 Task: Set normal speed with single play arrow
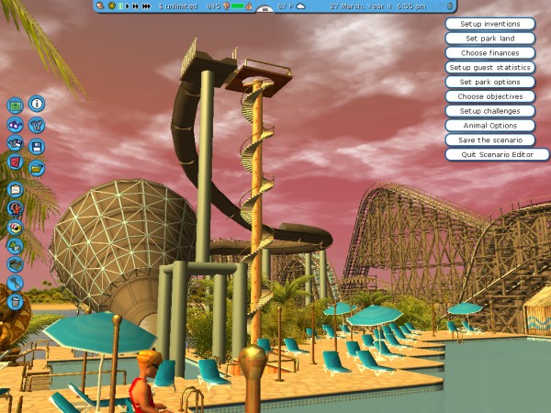(128, 6)
